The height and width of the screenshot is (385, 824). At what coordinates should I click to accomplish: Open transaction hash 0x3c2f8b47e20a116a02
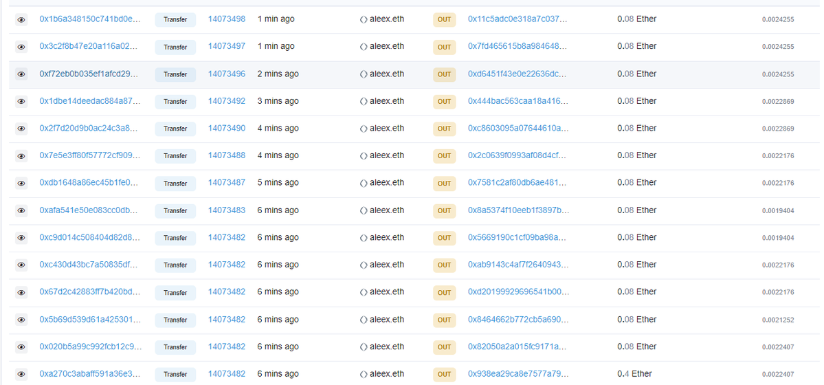pyautogui.click(x=88, y=47)
